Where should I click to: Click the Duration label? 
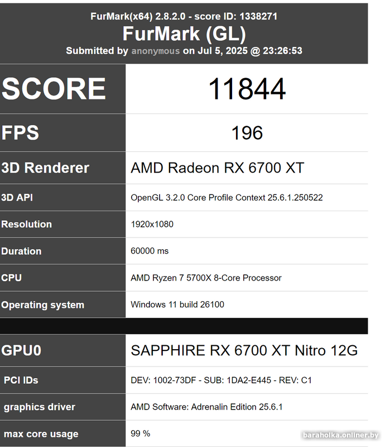click(x=21, y=251)
